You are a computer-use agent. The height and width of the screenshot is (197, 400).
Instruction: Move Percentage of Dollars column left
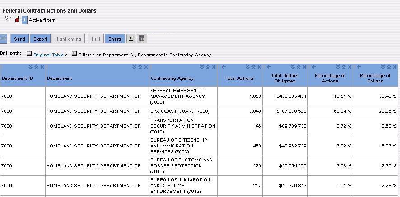(x=359, y=67)
